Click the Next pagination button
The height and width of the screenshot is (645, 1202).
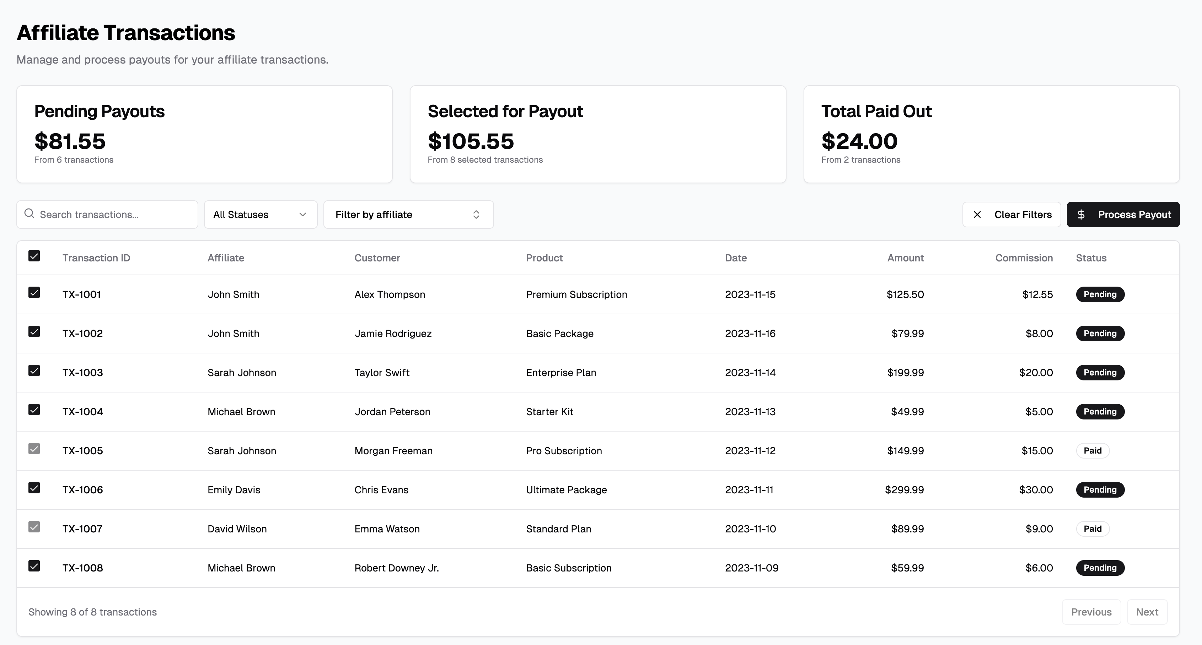(x=1147, y=612)
